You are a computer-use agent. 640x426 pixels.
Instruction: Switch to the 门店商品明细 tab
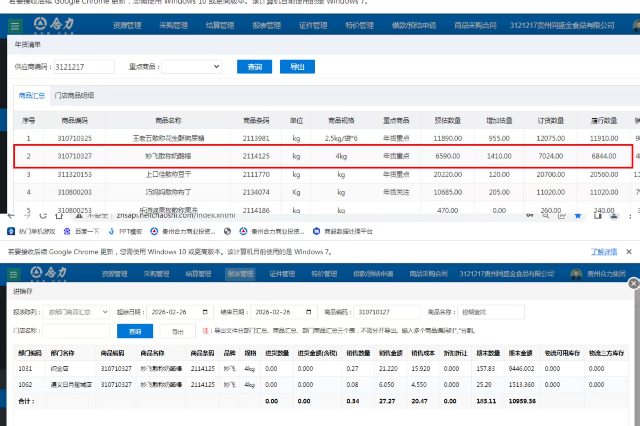click(x=74, y=96)
